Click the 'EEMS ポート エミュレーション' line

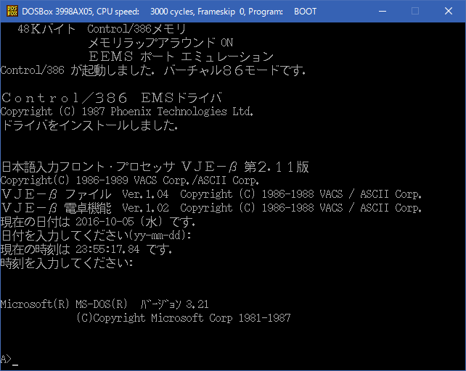181,57
